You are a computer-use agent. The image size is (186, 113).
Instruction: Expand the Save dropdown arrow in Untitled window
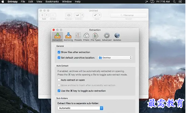(x=99, y=15)
